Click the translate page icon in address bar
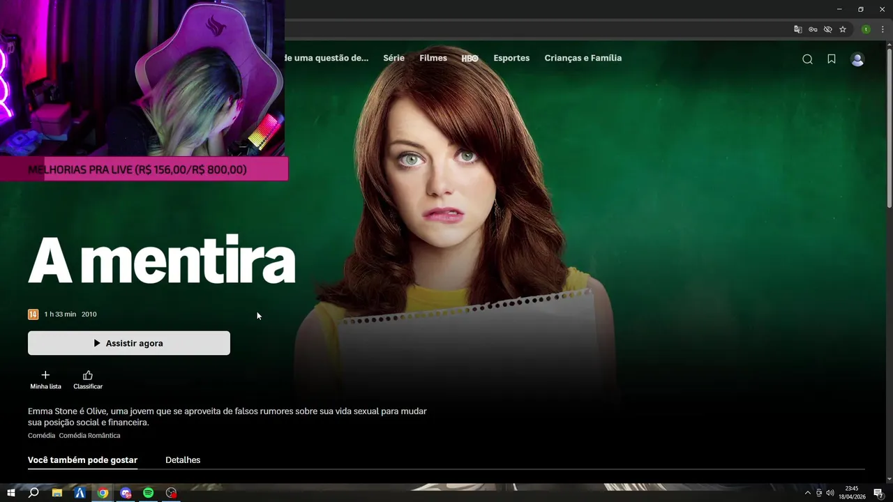Screen dimensions: 893x502 798,29
